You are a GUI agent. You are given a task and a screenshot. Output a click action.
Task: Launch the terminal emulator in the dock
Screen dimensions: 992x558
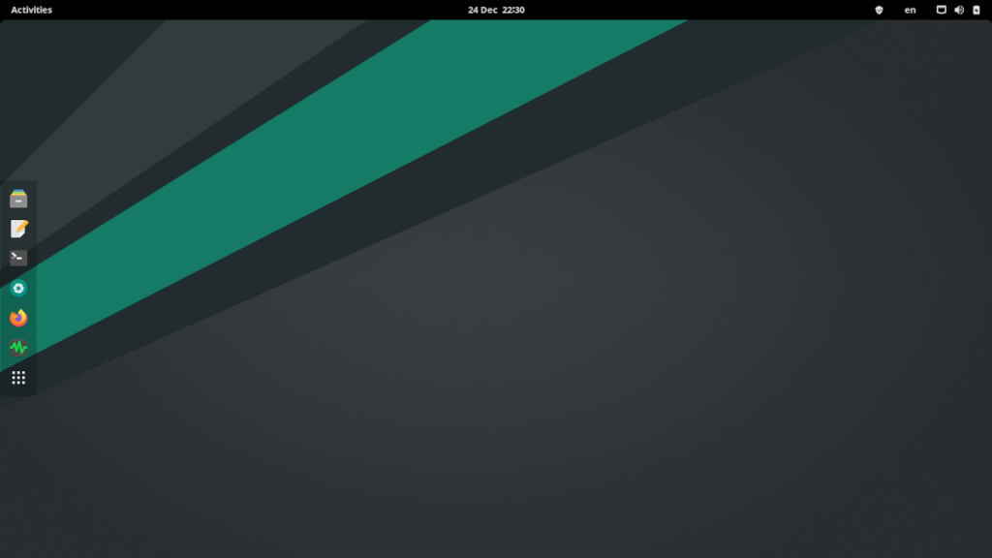click(x=18, y=258)
